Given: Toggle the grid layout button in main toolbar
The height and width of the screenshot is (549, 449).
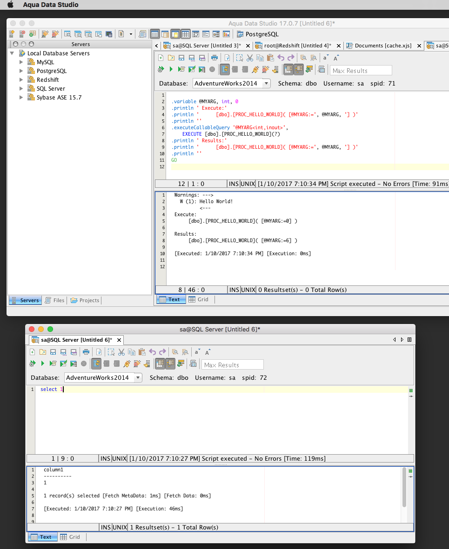Looking at the screenshot, I should [186, 34].
